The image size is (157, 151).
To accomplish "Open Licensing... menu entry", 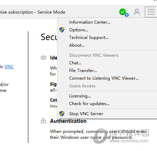I will point(80,96).
